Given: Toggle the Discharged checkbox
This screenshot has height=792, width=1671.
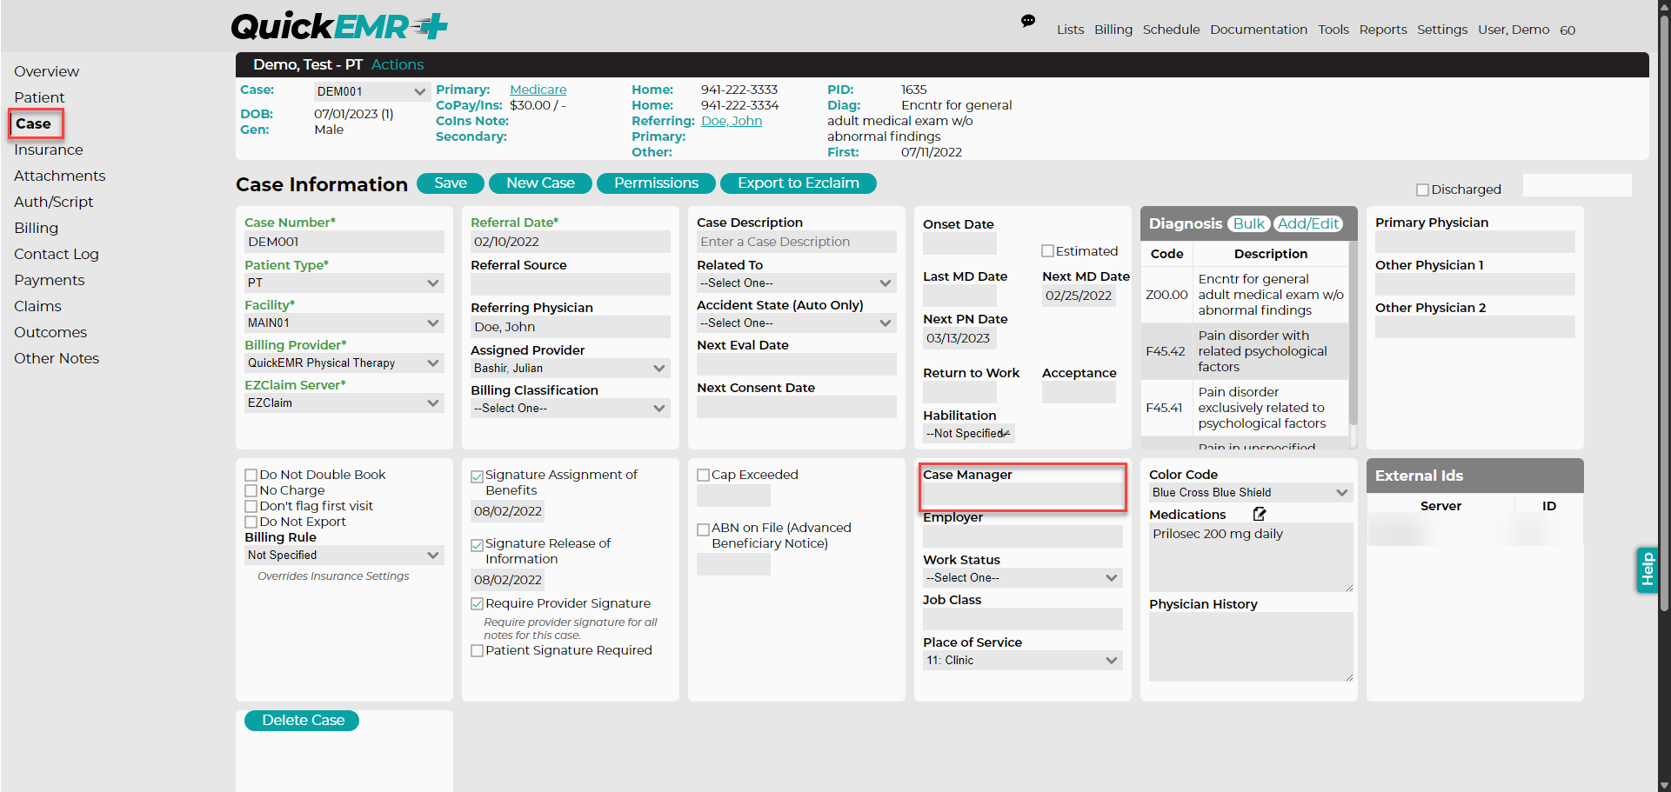Looking at the screenshot, I should pos(1422,190).
